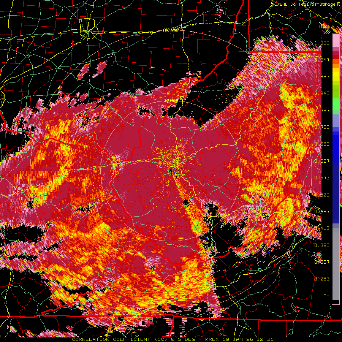Click the TH label on the legend

(x=326, y=296)
